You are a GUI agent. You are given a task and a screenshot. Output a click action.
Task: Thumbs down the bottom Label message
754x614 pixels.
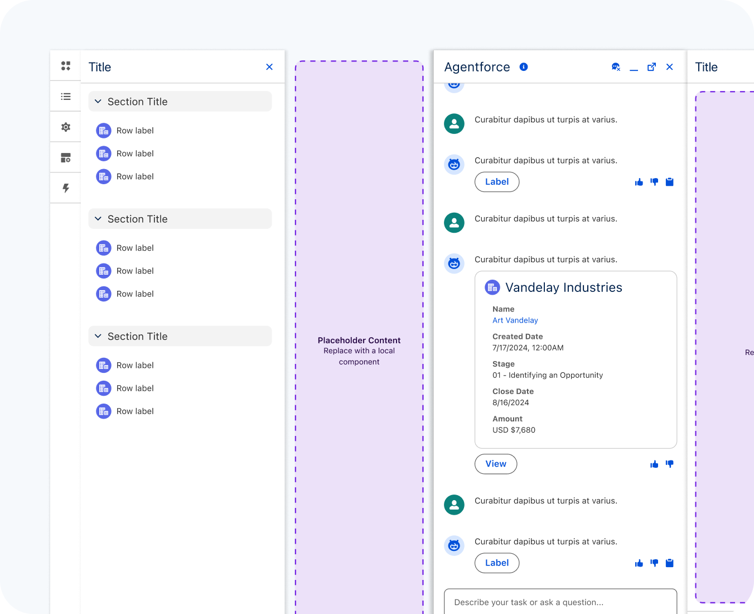point(654,563)
